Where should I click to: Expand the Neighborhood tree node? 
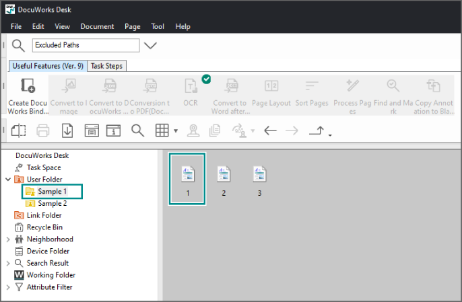pos(8,239)
